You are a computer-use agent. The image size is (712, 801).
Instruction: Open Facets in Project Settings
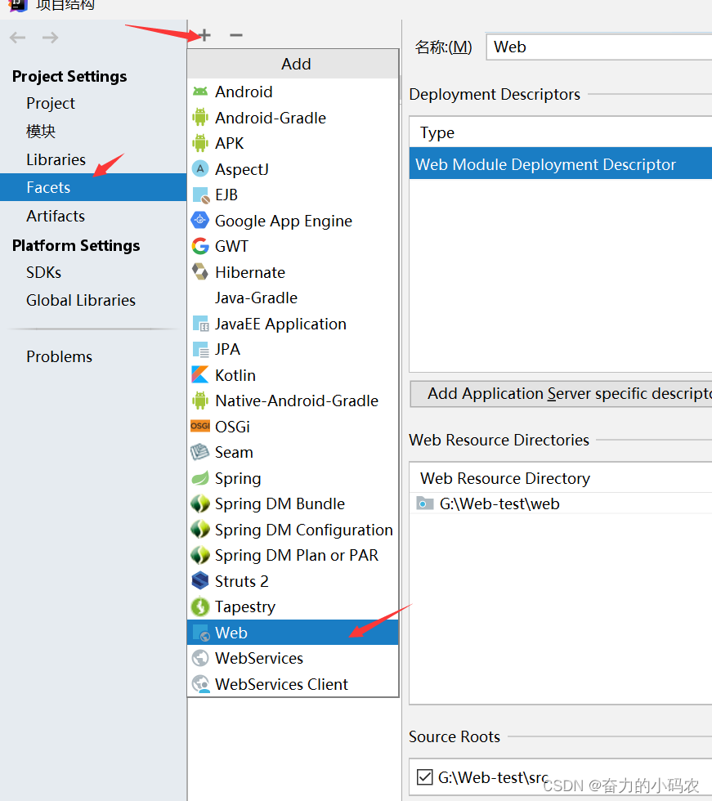[48, 187]
